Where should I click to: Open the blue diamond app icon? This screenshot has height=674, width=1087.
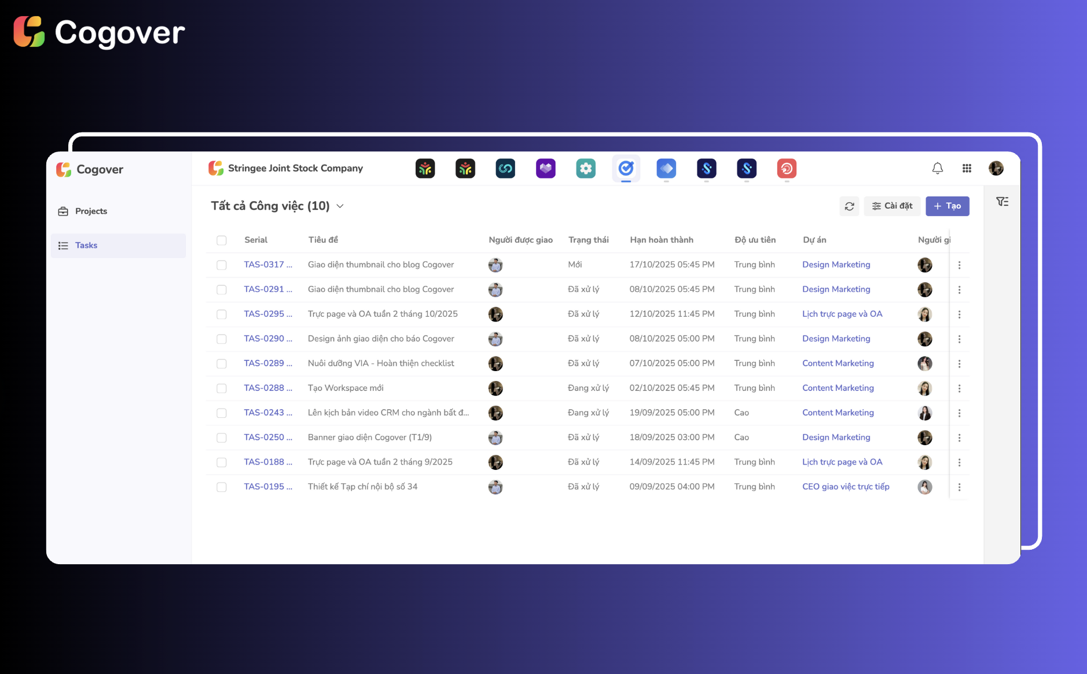666,168
